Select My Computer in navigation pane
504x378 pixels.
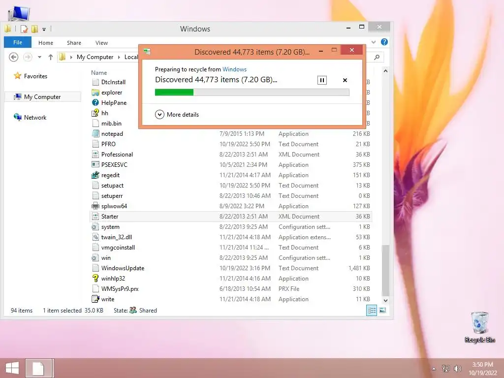pos(42,97)
